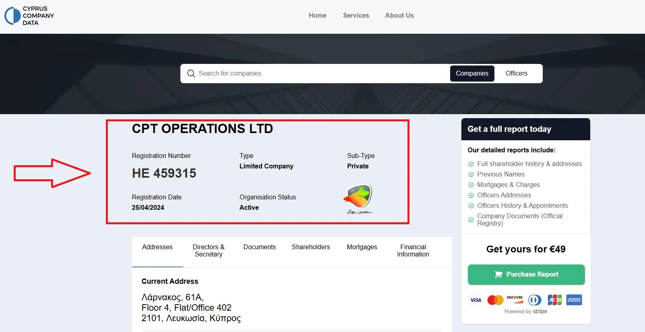This screenshot has width=645, height=332.
Task: Click the JCB card icon
Action: tap(554, 300)
